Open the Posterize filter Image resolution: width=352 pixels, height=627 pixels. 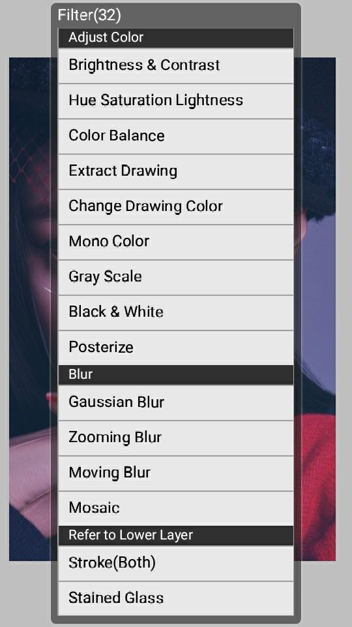click(x=176, y=347)
